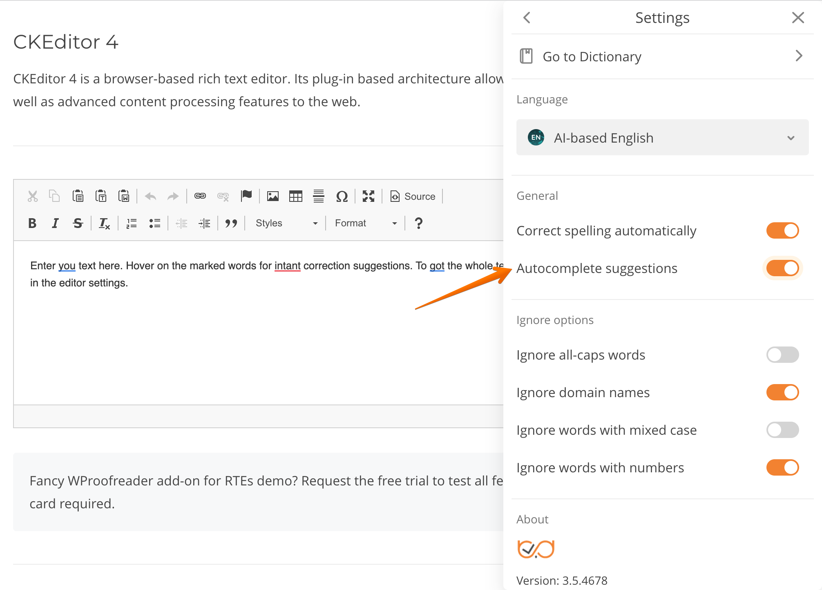Turn off Autocomplete suggestions switch

tap(782, 268)
